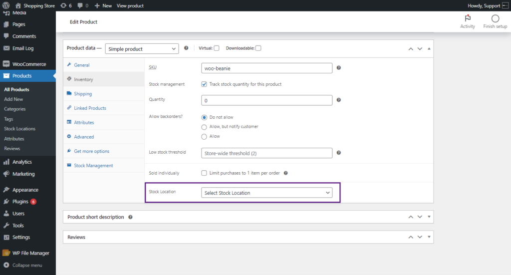
Task: Open the General product data tab
Action: click(x=104, y=65)
